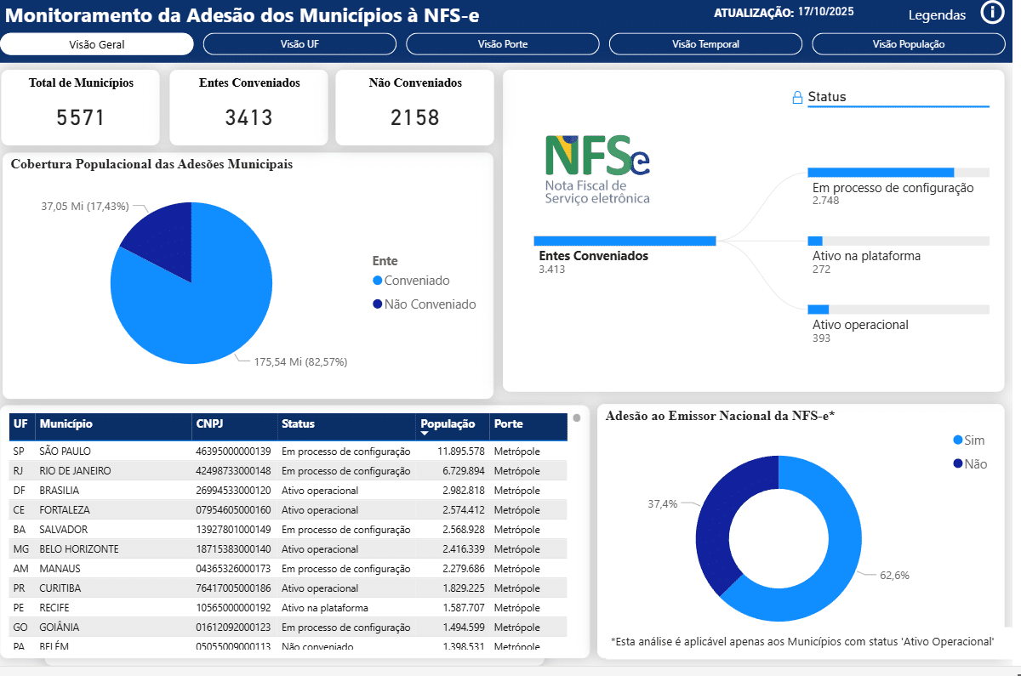Click the NFS-e logo image
Viewport: 1021px width, 676px height.
point(597,169)
